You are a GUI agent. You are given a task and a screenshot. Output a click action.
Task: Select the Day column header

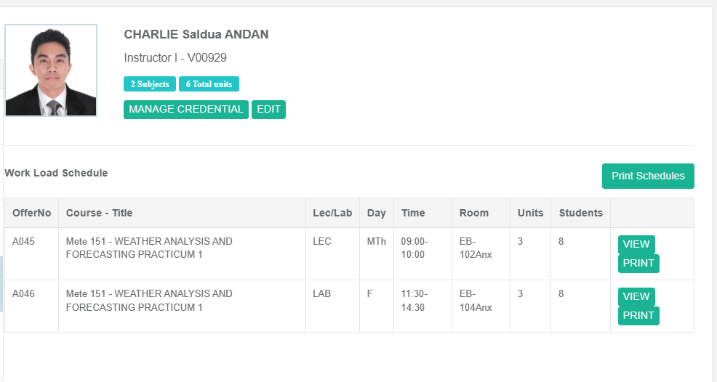tap(376, 213)
